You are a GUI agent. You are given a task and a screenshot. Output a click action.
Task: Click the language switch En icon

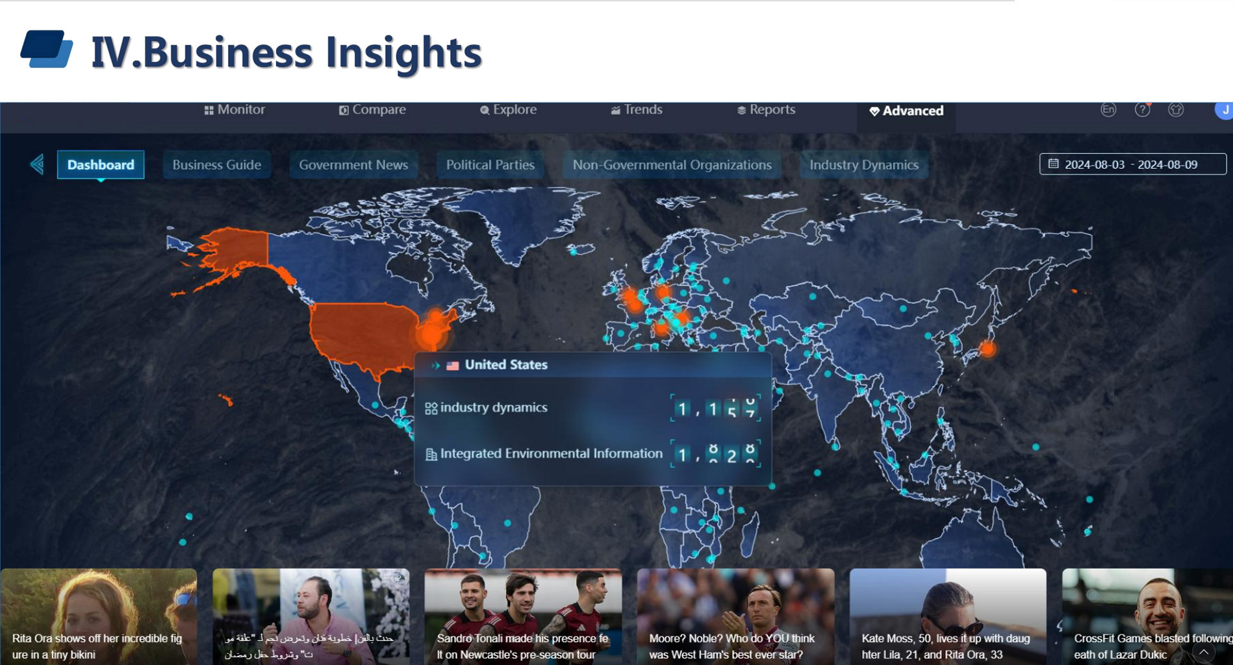1108,110
